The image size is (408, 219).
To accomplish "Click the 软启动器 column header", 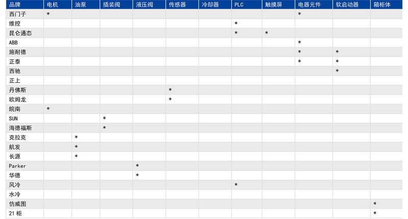I will (x=347, y=5).
